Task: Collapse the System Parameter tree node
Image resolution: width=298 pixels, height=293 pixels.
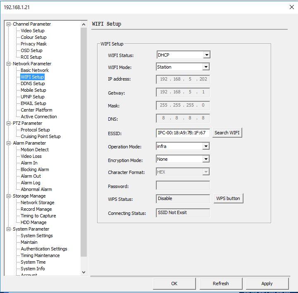Action: [8, 229]
